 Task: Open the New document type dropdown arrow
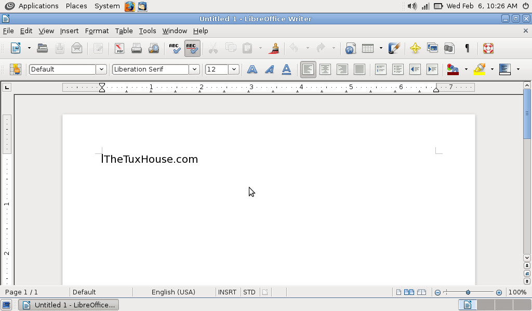[29, 48]
